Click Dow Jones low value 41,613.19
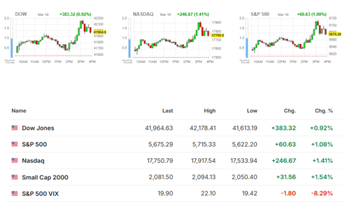Image resolution: width=350 pixels, height=204 pixels. [x=245, y=128]
